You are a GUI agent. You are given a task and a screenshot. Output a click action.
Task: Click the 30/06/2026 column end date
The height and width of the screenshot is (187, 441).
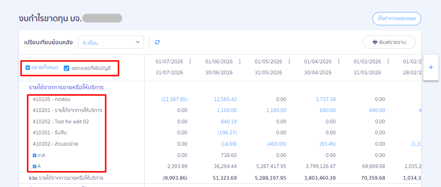tap(219, 72)
